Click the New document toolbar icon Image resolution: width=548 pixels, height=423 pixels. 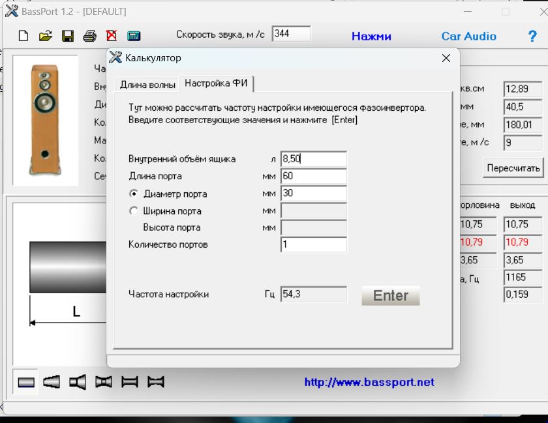(23, 36)
